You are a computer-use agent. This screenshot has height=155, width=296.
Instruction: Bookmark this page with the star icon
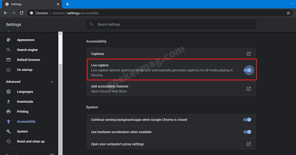[288, 13]
